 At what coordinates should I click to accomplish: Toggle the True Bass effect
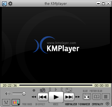point(27,104)
